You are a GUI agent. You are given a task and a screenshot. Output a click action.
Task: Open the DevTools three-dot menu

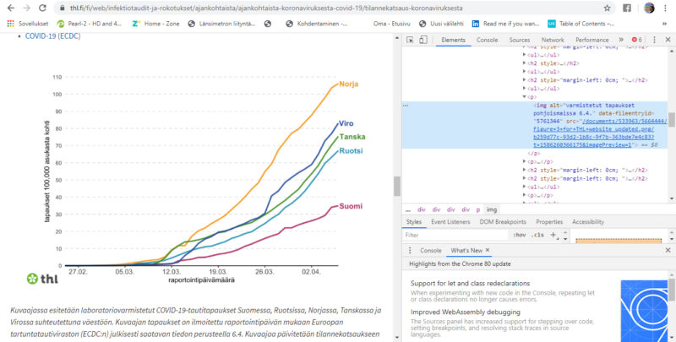coord(654,40)
